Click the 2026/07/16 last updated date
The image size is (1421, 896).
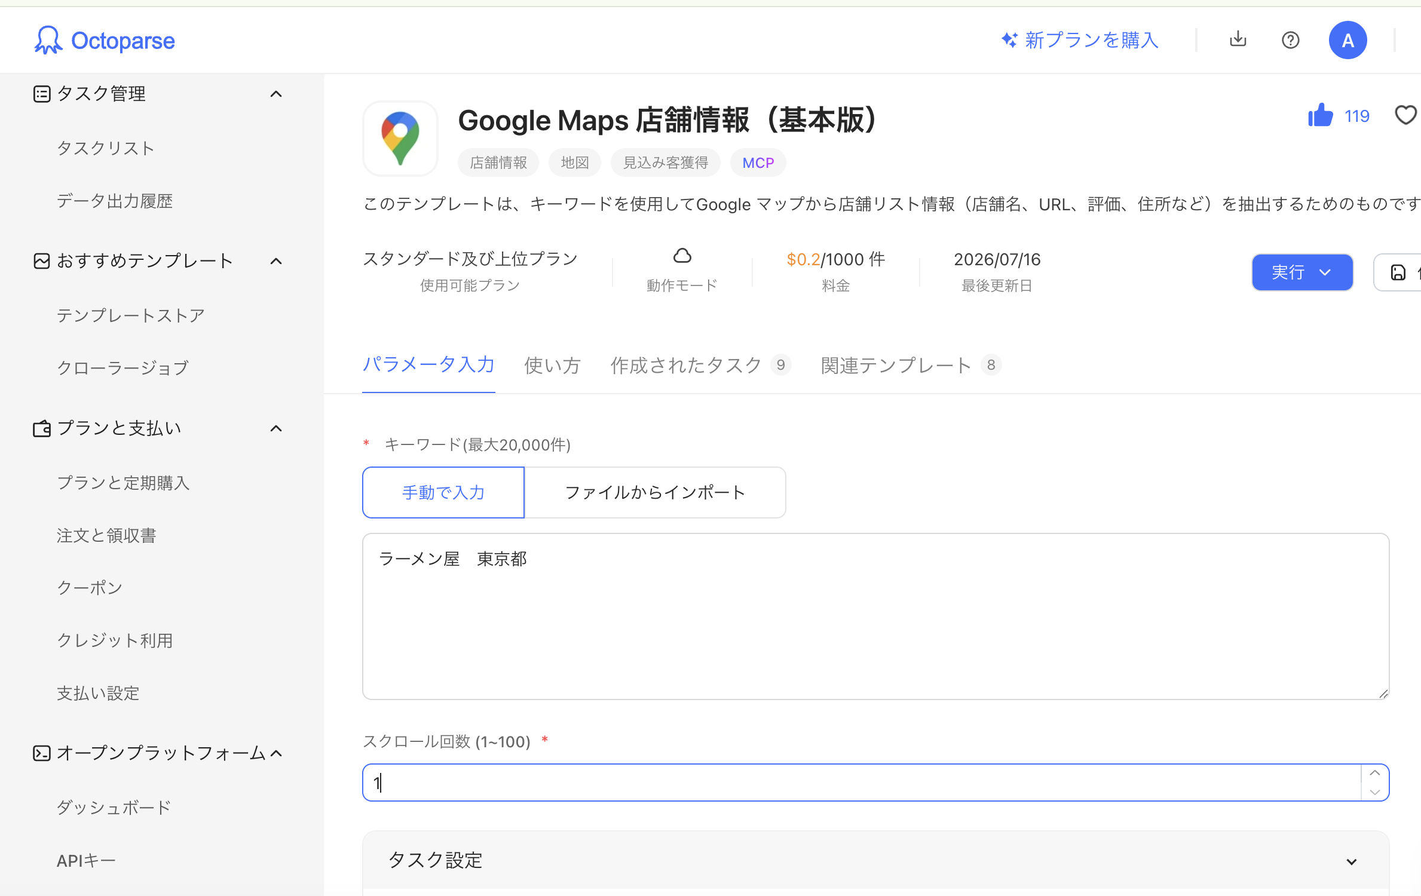point(997,259)
